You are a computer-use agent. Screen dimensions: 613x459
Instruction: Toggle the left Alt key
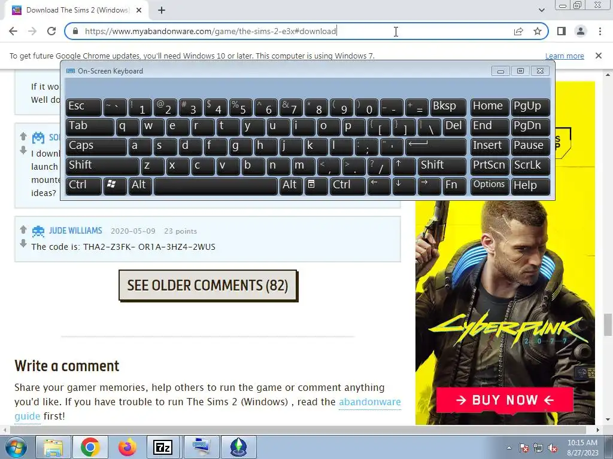(140, 186)
